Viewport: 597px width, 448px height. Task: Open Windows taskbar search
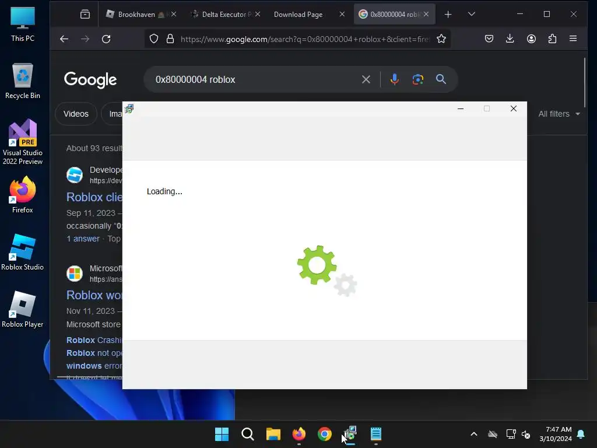coord(247,434)
